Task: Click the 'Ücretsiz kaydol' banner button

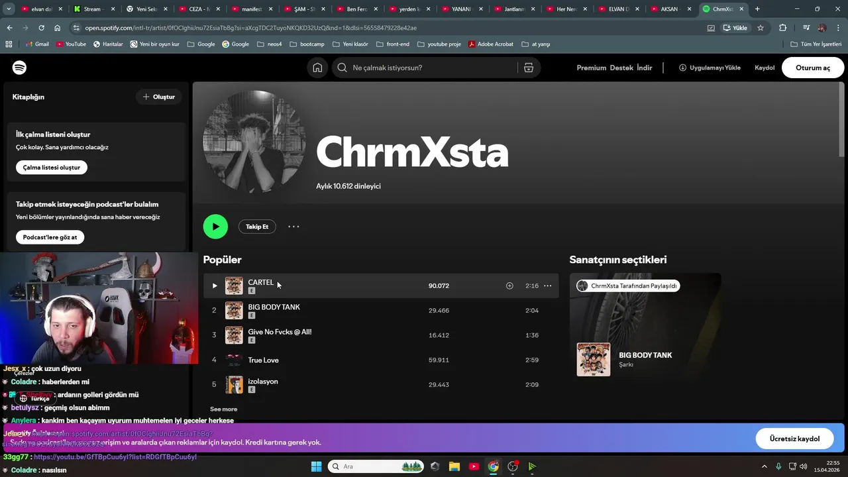Action: pos(794,439)
